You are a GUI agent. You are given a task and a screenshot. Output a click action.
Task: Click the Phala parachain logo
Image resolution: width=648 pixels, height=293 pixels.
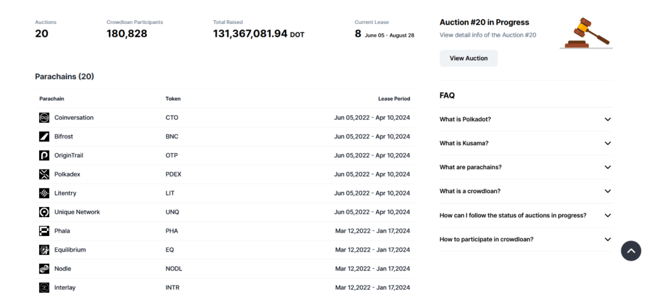coord(44,231)
